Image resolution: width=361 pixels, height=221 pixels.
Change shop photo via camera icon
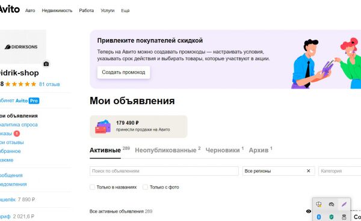click(46, 64)
